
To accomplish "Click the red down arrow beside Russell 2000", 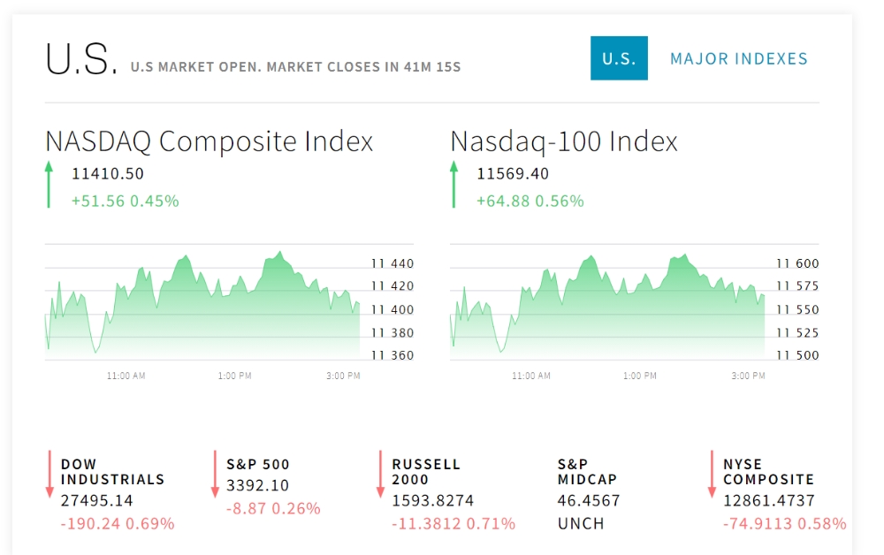I will (x=380, y=474).
